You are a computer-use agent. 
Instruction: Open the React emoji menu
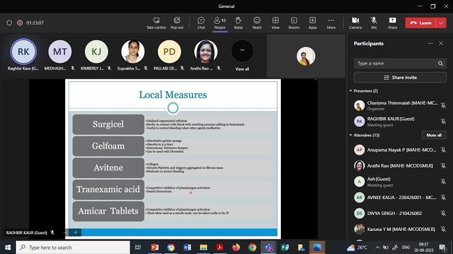(257, 23)
